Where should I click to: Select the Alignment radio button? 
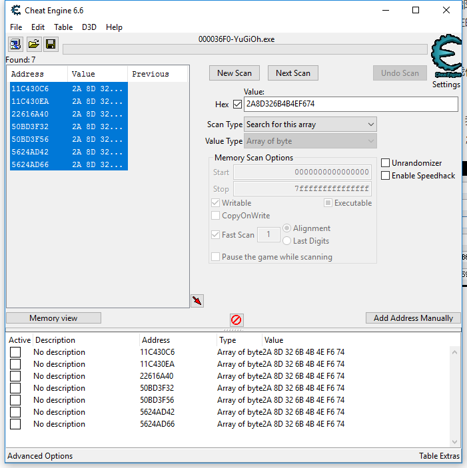pyautogui.click(x=286, y=228)
